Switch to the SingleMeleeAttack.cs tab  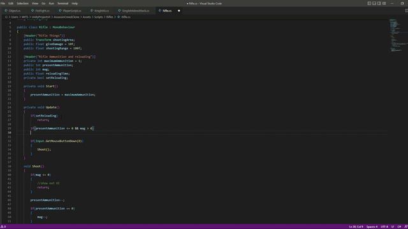pos(134,11)
